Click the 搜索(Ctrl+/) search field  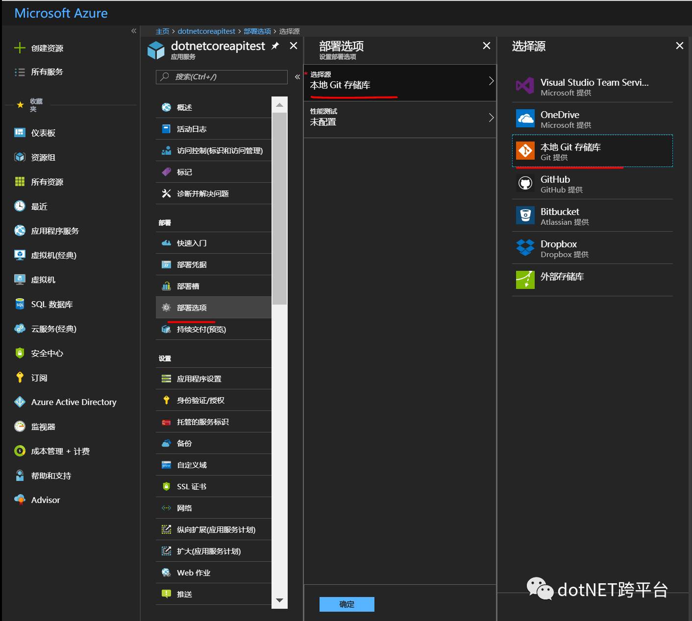pyautogui.click(x=222, y=77)
